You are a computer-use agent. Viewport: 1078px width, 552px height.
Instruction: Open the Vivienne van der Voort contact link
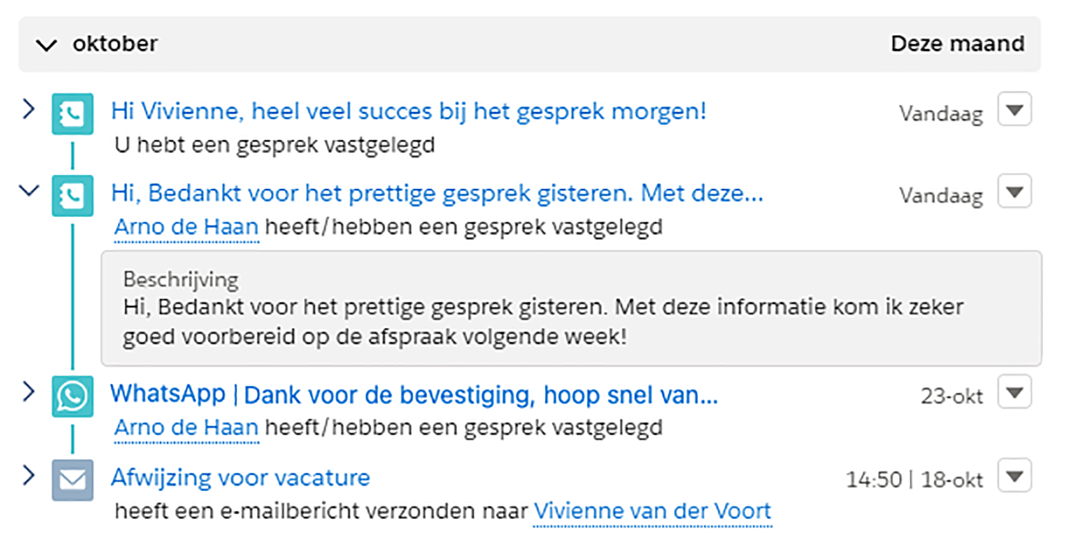(652, 511)
